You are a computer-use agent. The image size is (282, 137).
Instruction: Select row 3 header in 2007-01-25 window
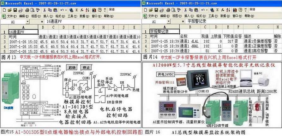pos(146,41)
